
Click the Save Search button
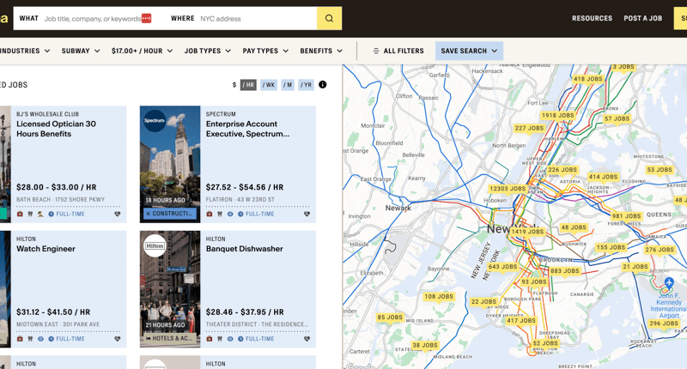point(469,51)
